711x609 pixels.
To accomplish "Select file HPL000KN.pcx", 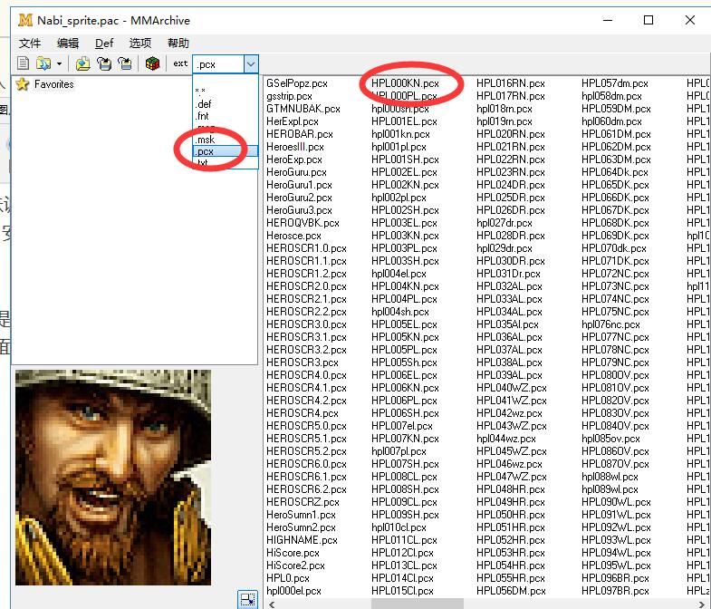I will (405, 83).
